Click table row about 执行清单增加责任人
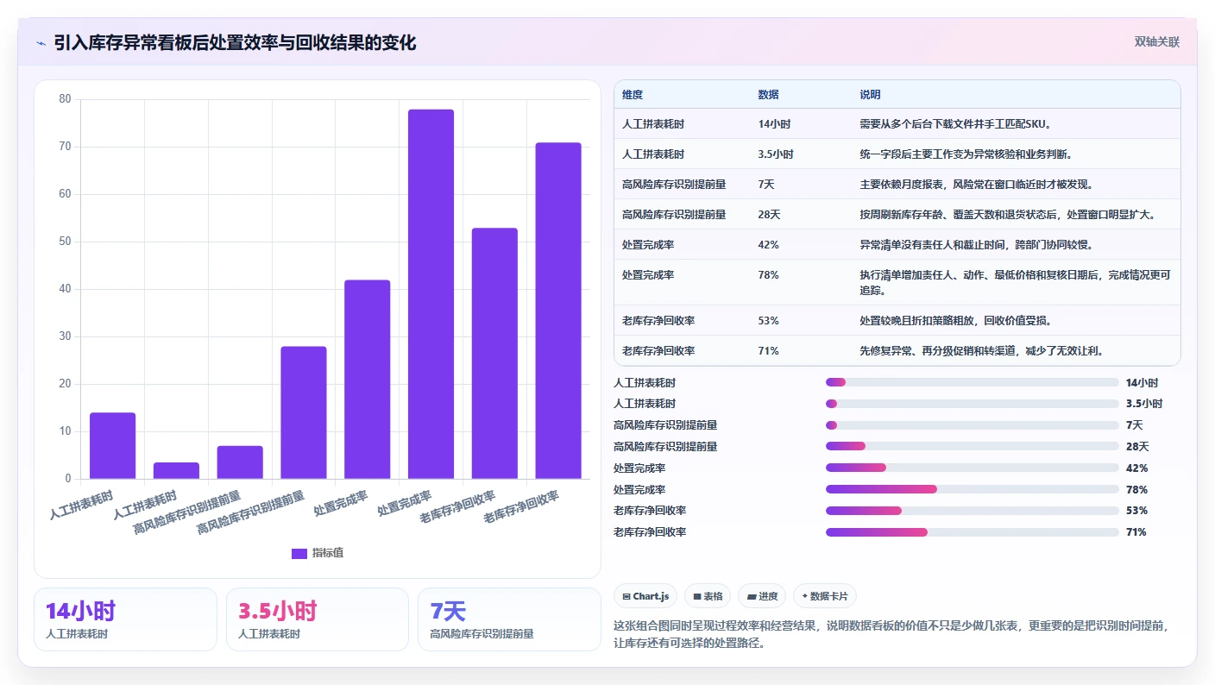 pyautogui.click(x=897, y=282)
